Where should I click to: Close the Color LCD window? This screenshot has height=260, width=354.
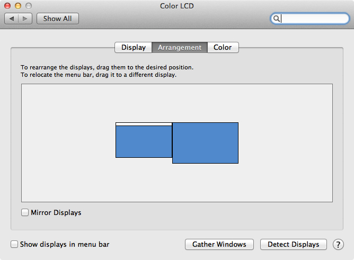pyautogui.click(x=7, y=6)
